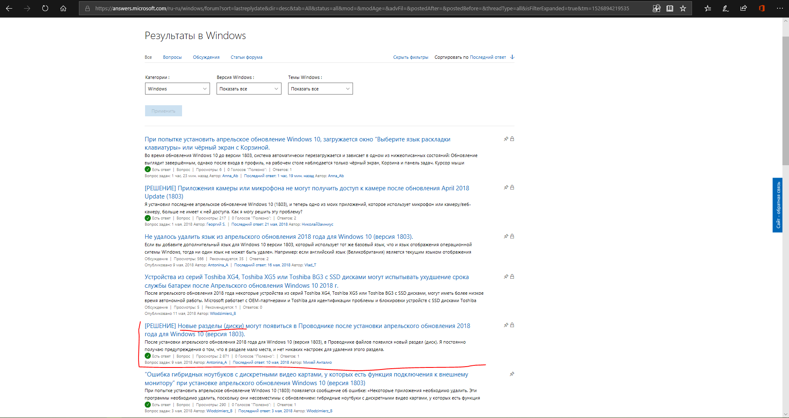Open last reply 21 мая 2018 link

pyautogui.click(x=259, y=224)
